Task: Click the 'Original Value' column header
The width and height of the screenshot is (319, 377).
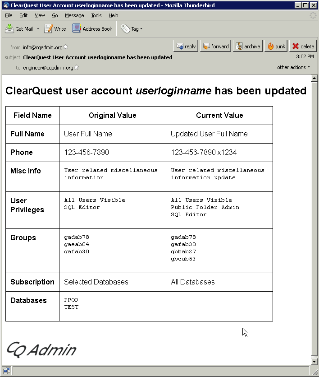Action: click(x=113, y=116)
